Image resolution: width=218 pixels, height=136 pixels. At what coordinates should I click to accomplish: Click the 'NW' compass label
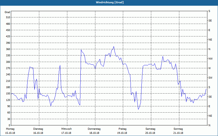click(x=210, y=59)
